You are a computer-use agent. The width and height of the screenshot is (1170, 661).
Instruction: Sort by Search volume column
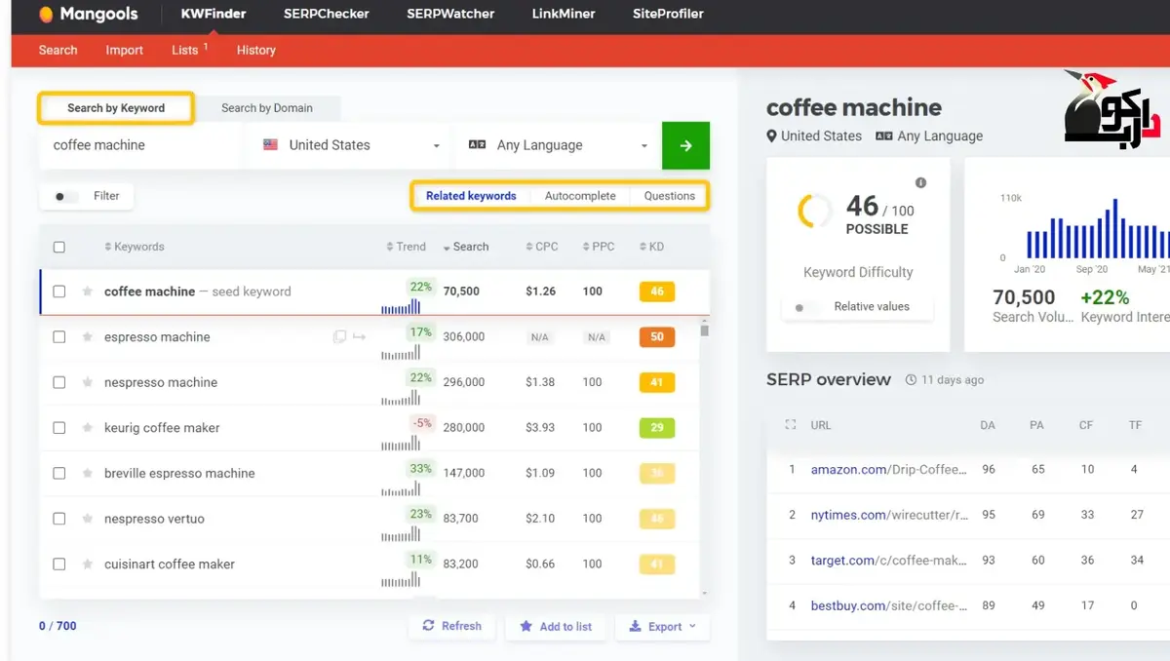(x=465, y=247)
